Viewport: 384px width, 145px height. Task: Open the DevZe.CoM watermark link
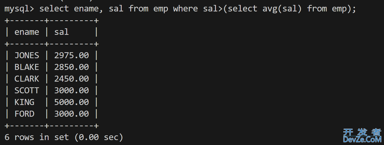362,140
